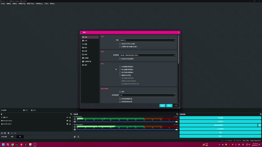
Task: Mute the SHURE PGA27 mixer channel
Action: point(75,122)
